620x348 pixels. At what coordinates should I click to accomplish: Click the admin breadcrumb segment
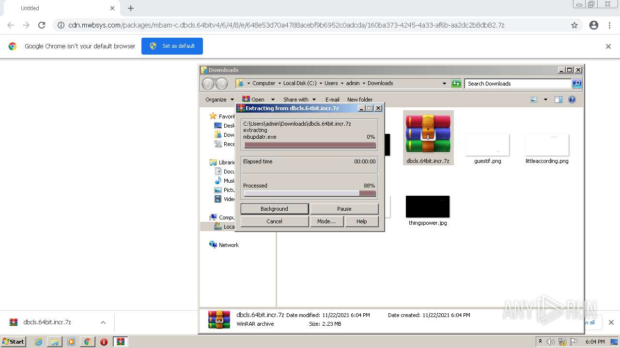pos(353,84)
